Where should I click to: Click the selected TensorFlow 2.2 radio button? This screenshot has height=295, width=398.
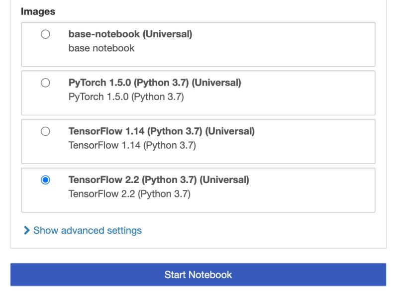pos(46,180)
